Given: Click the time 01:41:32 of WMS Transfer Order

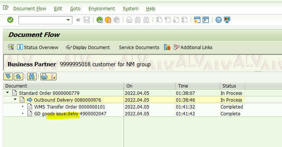Looking at the screenshot, I should pos(185,107).
